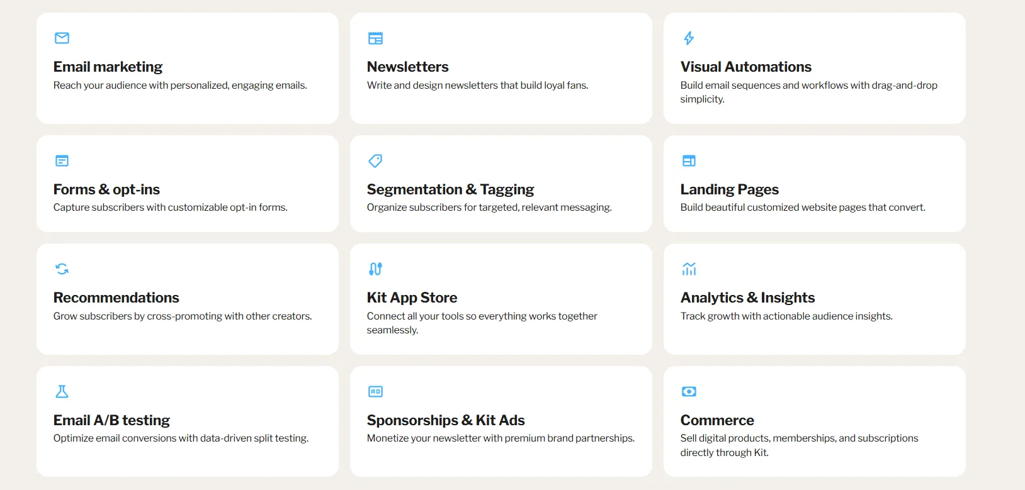Screen dimensions: 1025x490
Task: Click the Segmentation & Tagging title
Action: pos(450,189)
